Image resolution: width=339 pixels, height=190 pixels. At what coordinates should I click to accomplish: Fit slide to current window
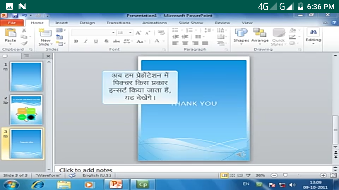click(333, 175)
